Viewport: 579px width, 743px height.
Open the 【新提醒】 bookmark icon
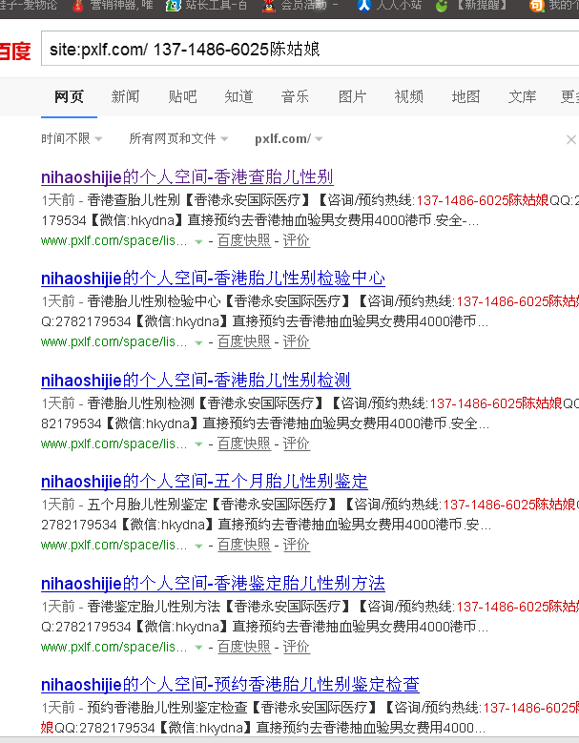[x=442, y=6]
